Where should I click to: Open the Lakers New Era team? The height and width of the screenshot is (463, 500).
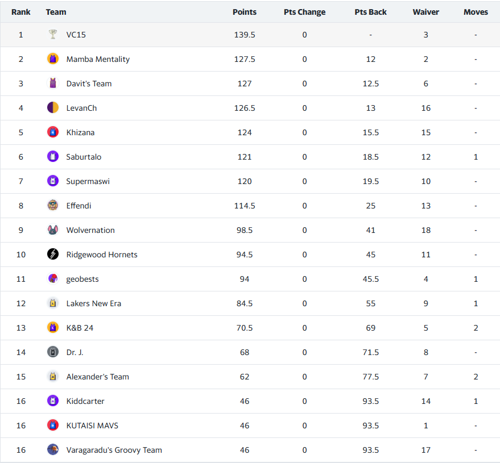point(93,303)
